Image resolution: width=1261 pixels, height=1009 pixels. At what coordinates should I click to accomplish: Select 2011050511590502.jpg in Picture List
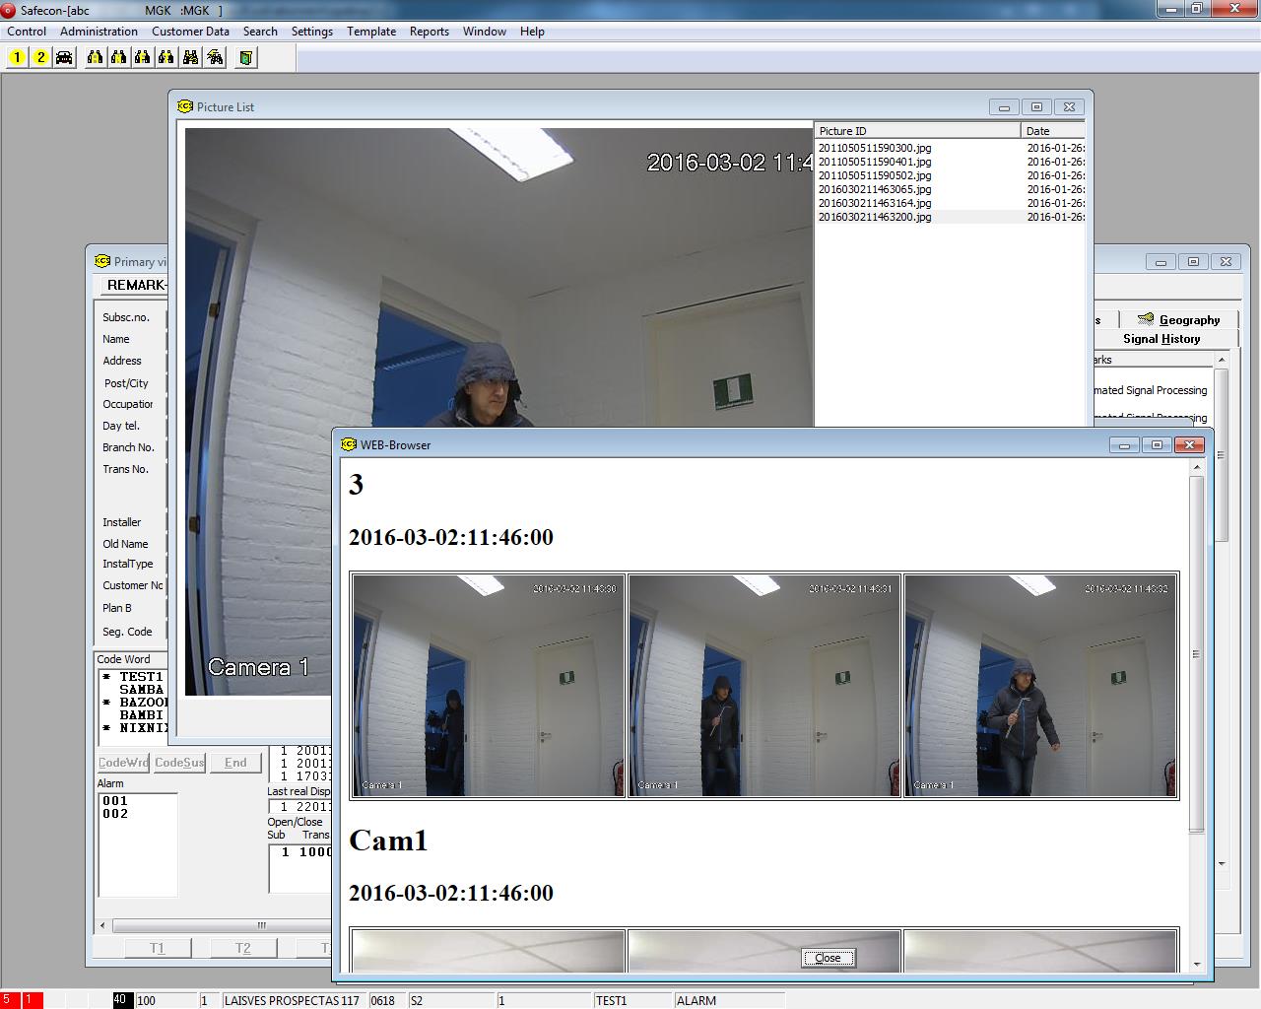(x=875, y=175)
